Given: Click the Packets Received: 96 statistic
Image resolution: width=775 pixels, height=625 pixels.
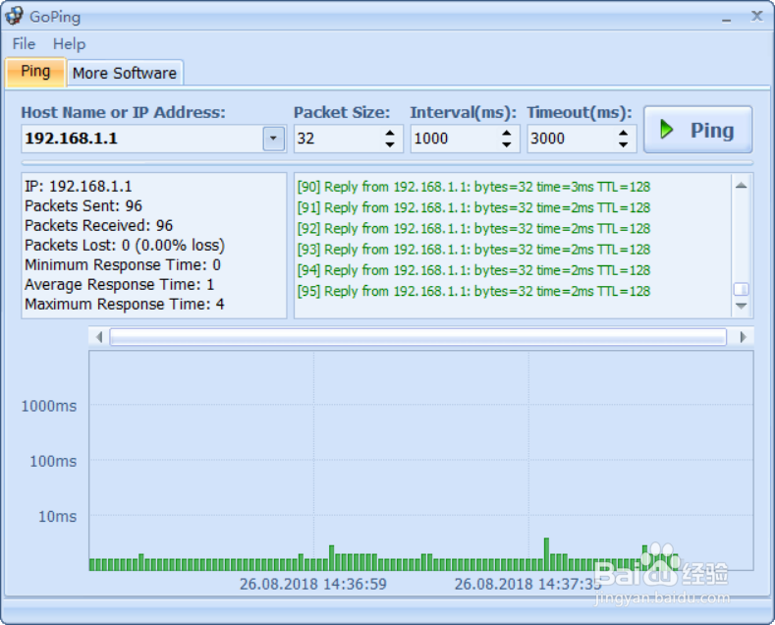Looking at the screenshot, I should pyautogui.click(x=99, y=225).
